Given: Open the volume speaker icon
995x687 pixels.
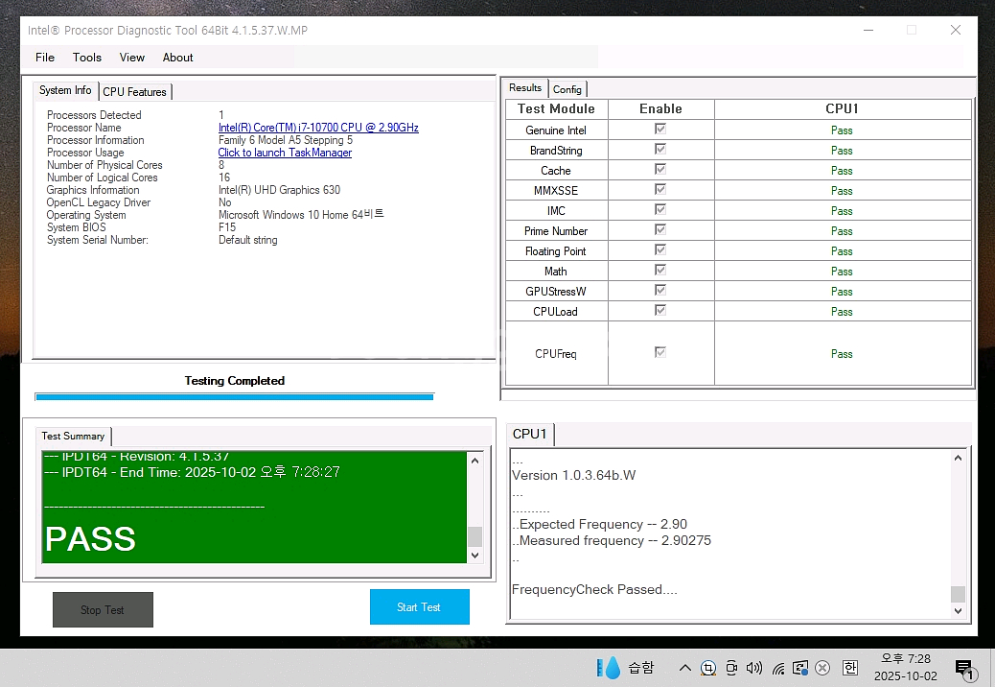Looking at the screenshot, I should [754, 668].
